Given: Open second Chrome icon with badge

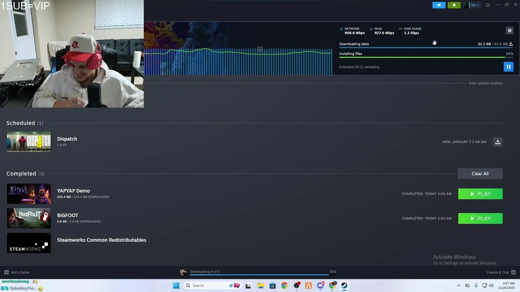Looking at the screenshot, I should (x=332, y=286).
